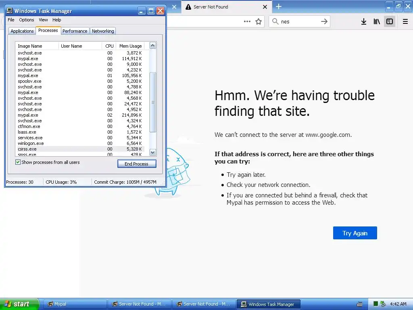Select the winlogon.exe process row
Viewport: 413px width, 310px height.
coord(80,143)
